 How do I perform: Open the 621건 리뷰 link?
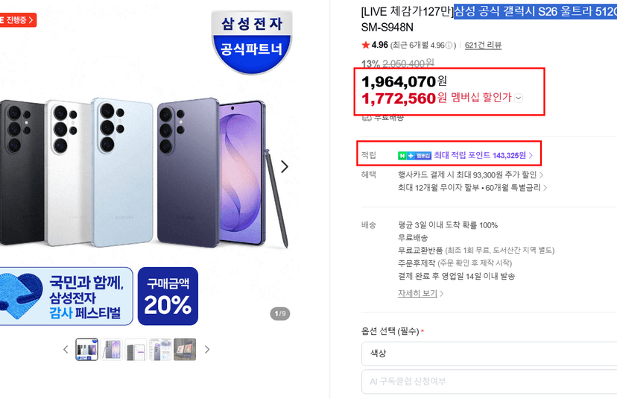click(483, 45)
